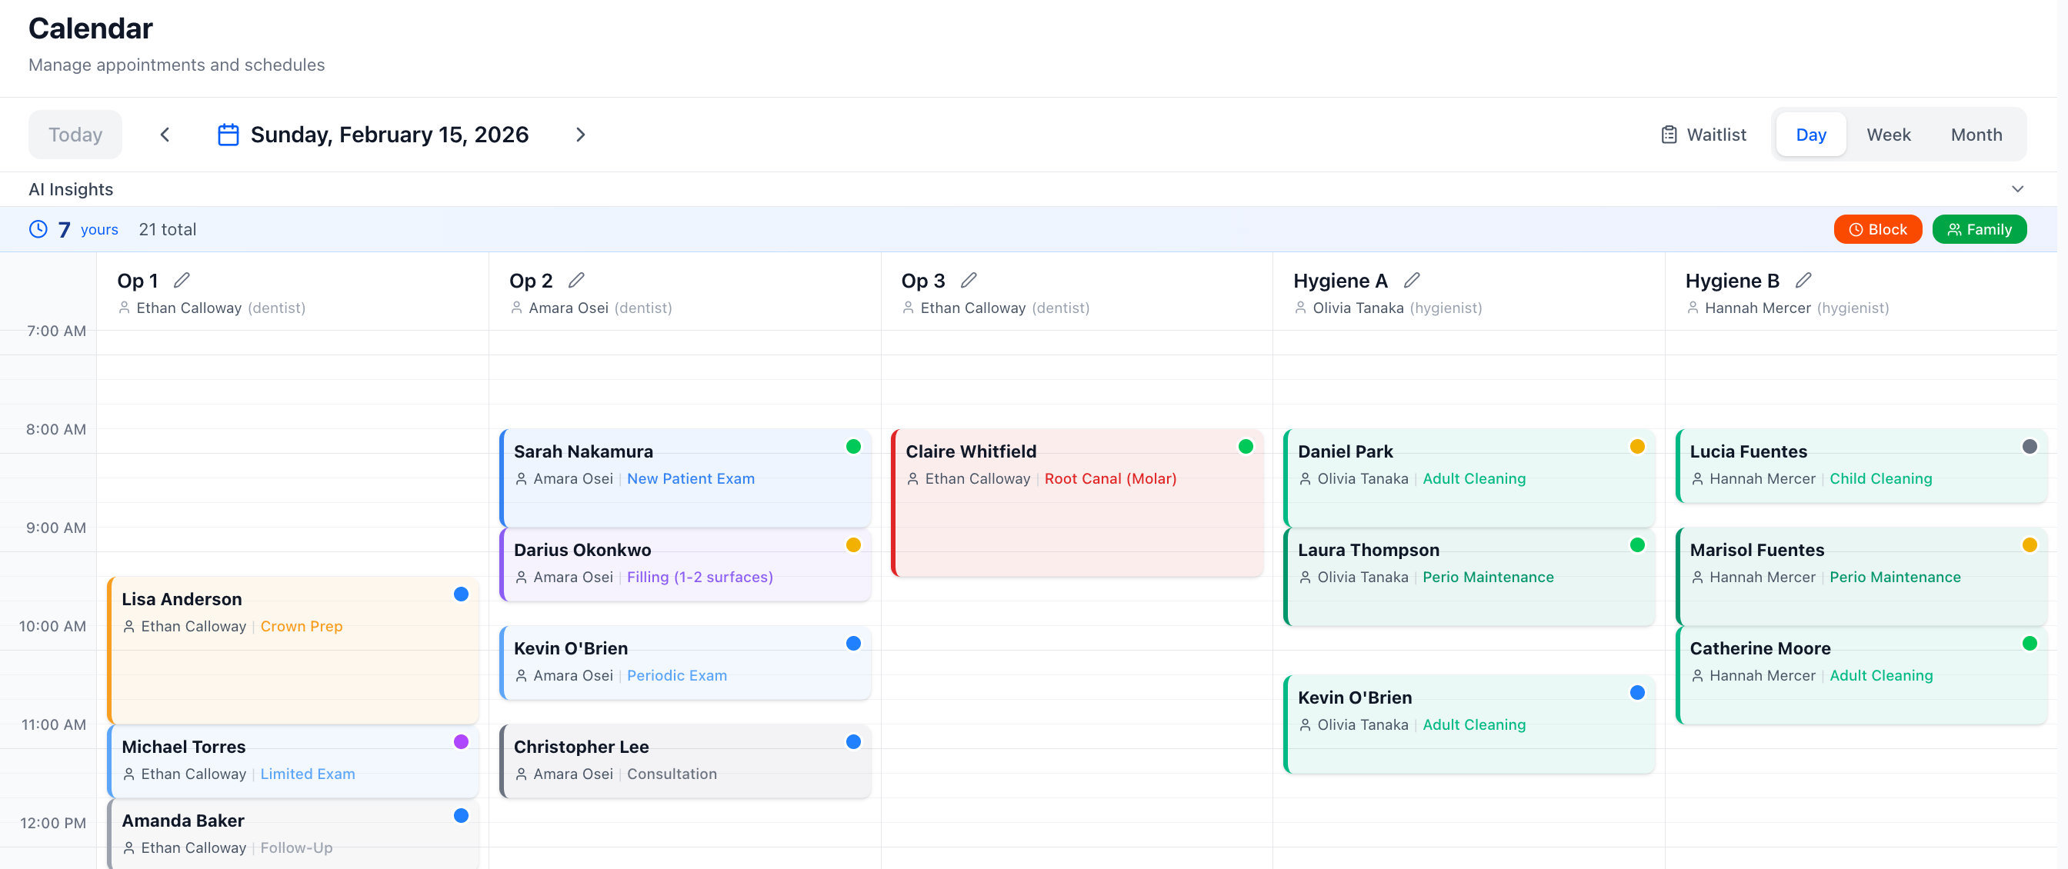2068x869 pixels.
Task: Click the pencil edit icon beside Op 3
Action: tap(968, 280)
